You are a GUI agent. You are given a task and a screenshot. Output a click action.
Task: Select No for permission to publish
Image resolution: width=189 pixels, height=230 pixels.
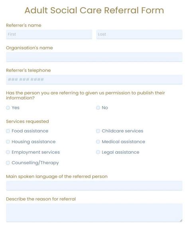pyautogui.click(x=98, y=108)
